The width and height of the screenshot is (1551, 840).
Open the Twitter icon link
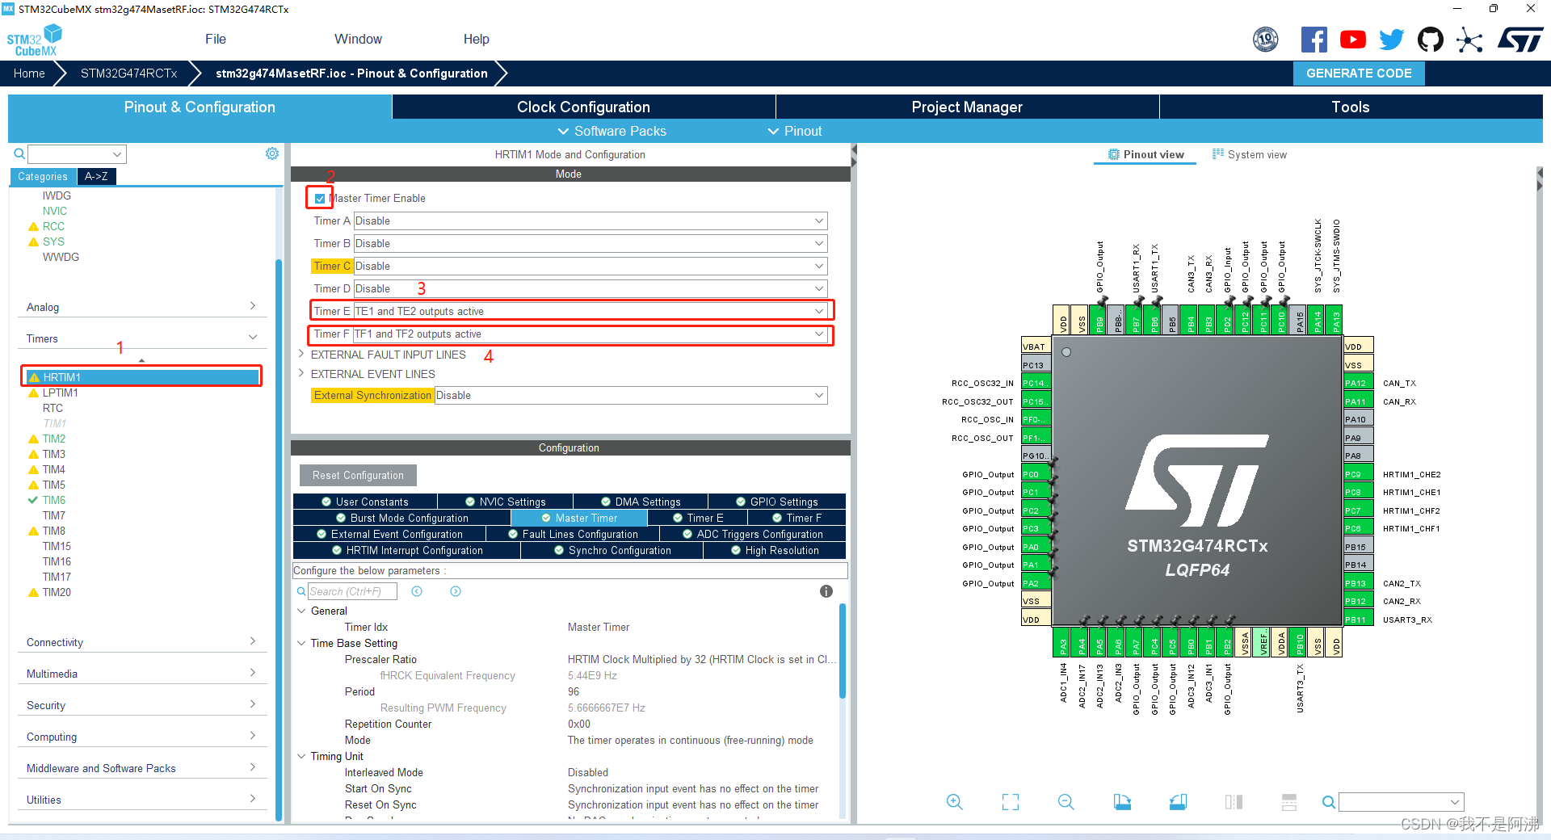point(1391,40)
